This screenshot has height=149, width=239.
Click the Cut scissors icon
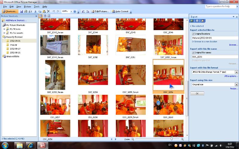pos(35,11)
